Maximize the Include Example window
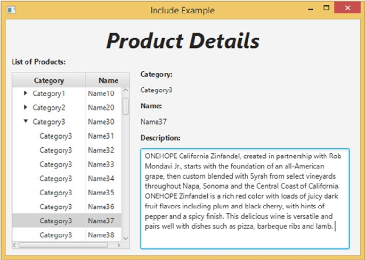Screen dimensions: 365x260 pos(326,8)
